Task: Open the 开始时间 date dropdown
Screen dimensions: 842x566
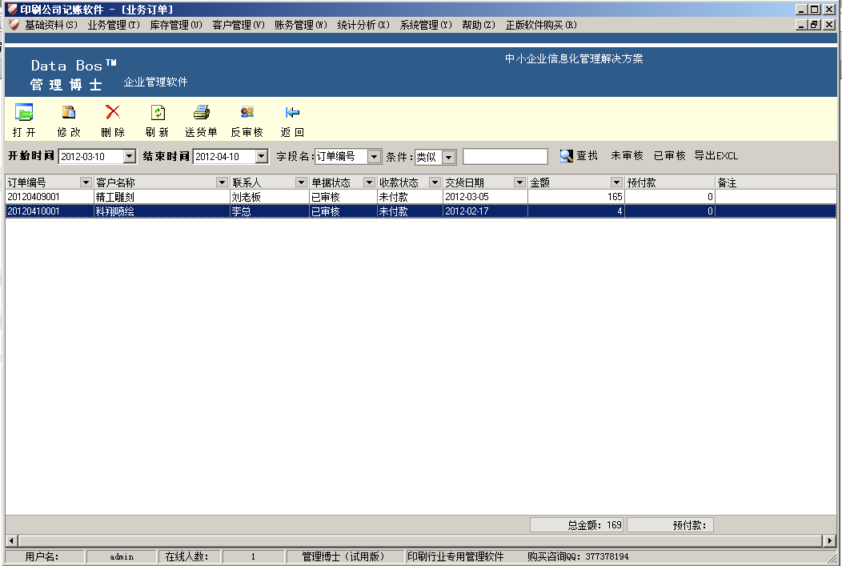Action: pos(130,157)
